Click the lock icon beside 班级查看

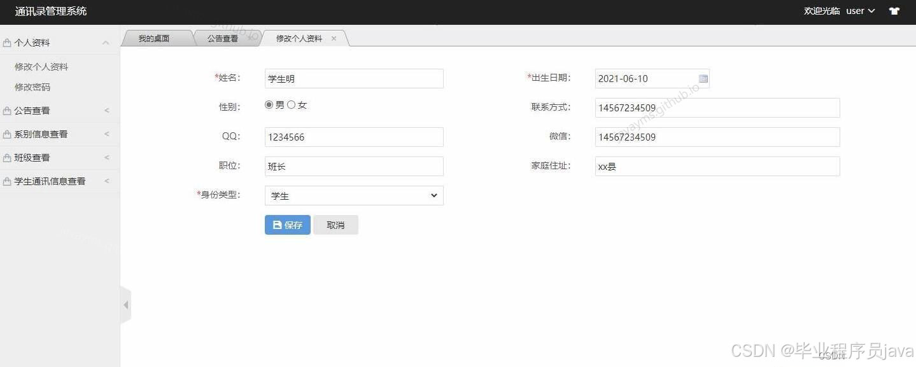click(x=7, y=158)
